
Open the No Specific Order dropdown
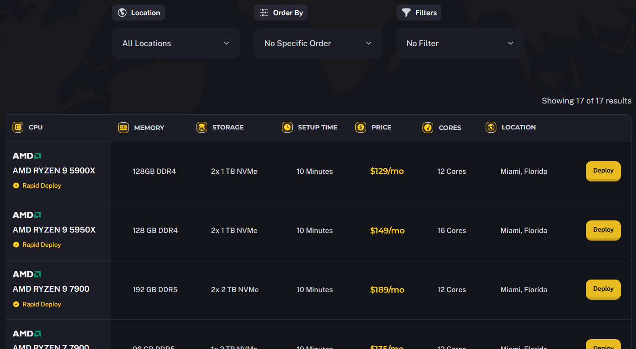(318, 43)
